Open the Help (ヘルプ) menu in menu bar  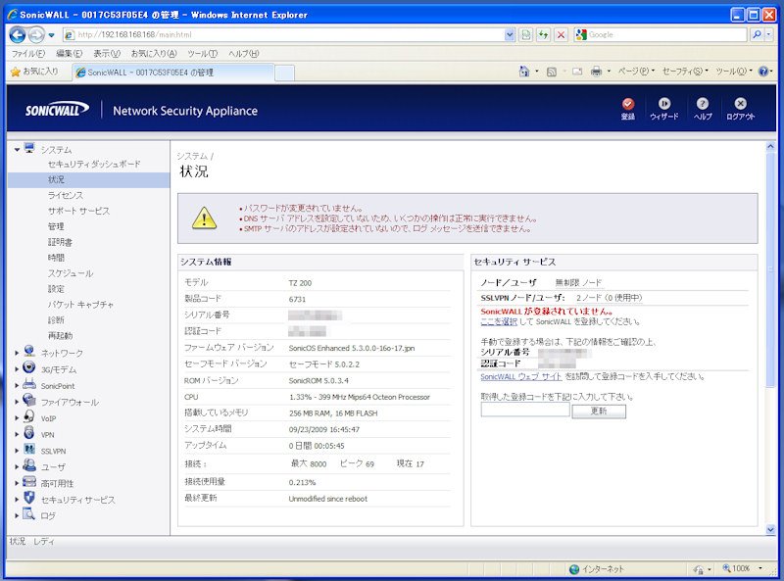[243, 54]
